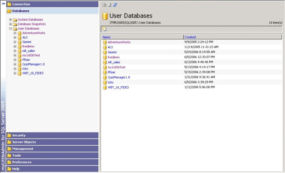Click the AdventureWorks cylinder icon in the list
This screenshot has width=285, height=173.
point(105,42)
